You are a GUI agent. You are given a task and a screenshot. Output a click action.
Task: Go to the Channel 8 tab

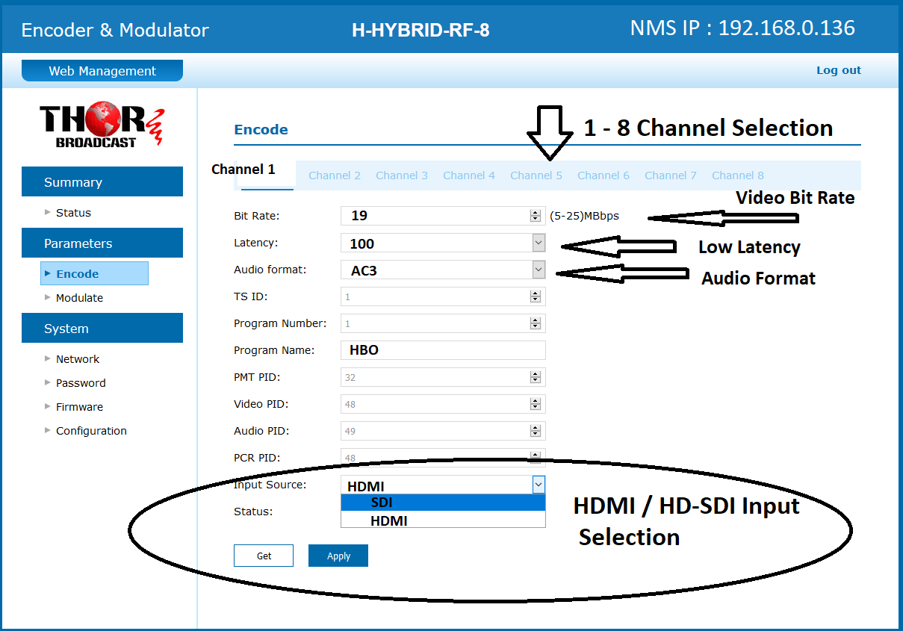[738, 175]
